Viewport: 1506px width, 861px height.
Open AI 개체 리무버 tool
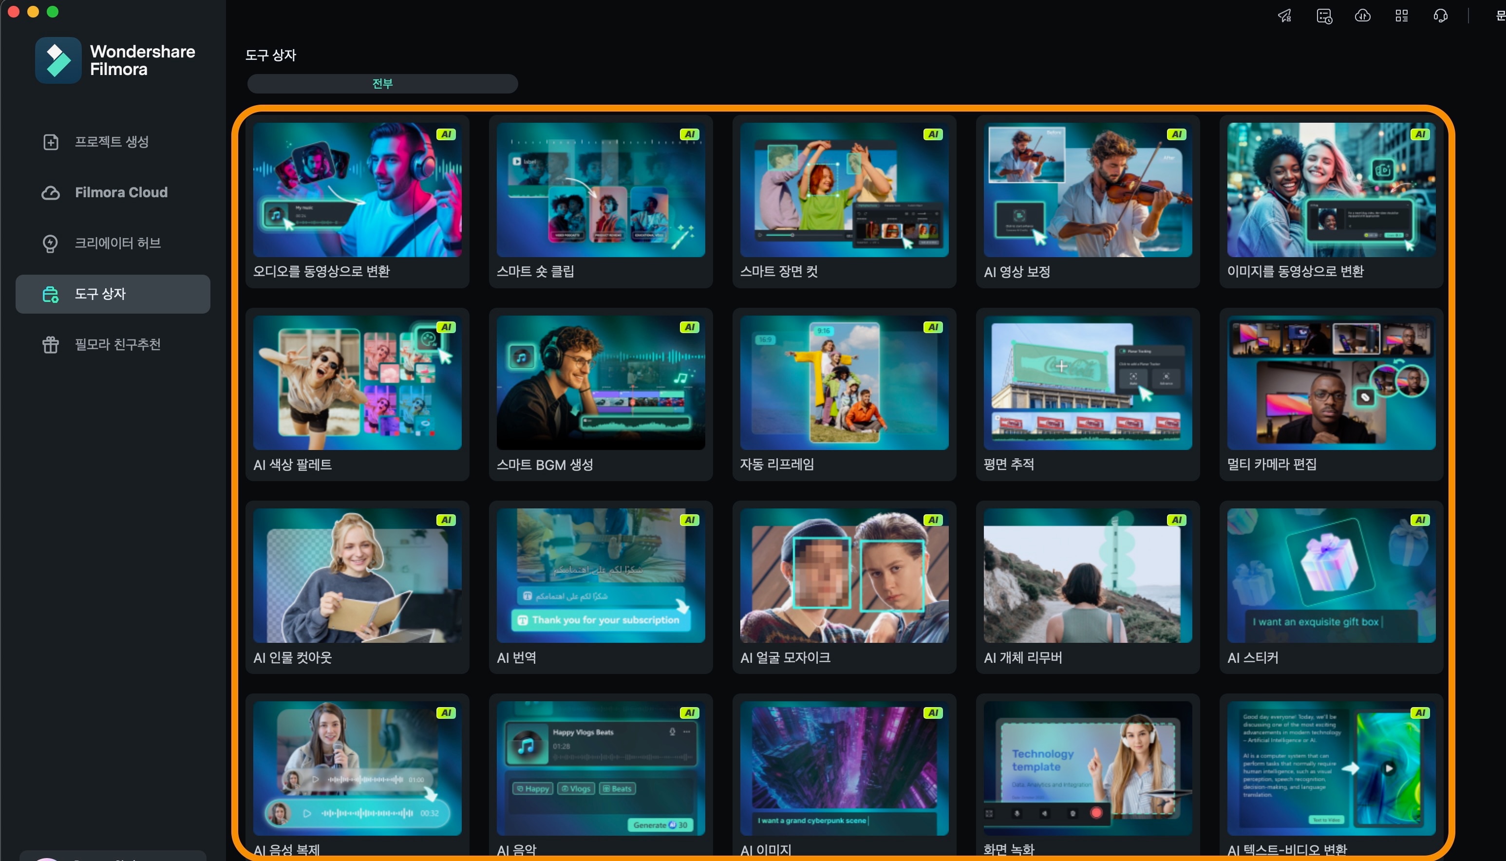(1088, 587)
